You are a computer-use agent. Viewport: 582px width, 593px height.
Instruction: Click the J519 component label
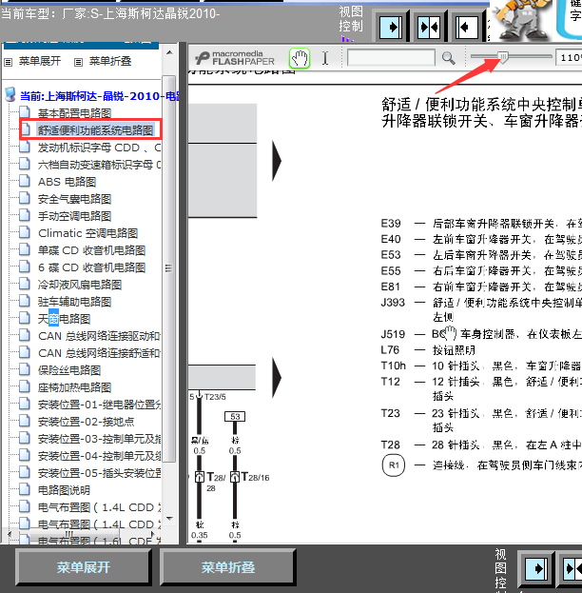(393, 334)
